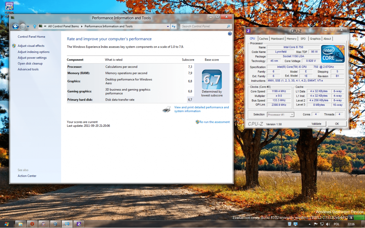The height and width of the screenshot is (228, 365).
Task: Click the volume speaker tray icon
Action: pos(328,224)
